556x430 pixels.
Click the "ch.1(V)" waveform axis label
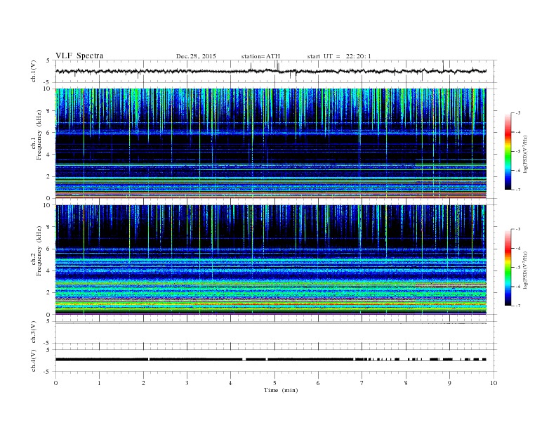[33, 71]
